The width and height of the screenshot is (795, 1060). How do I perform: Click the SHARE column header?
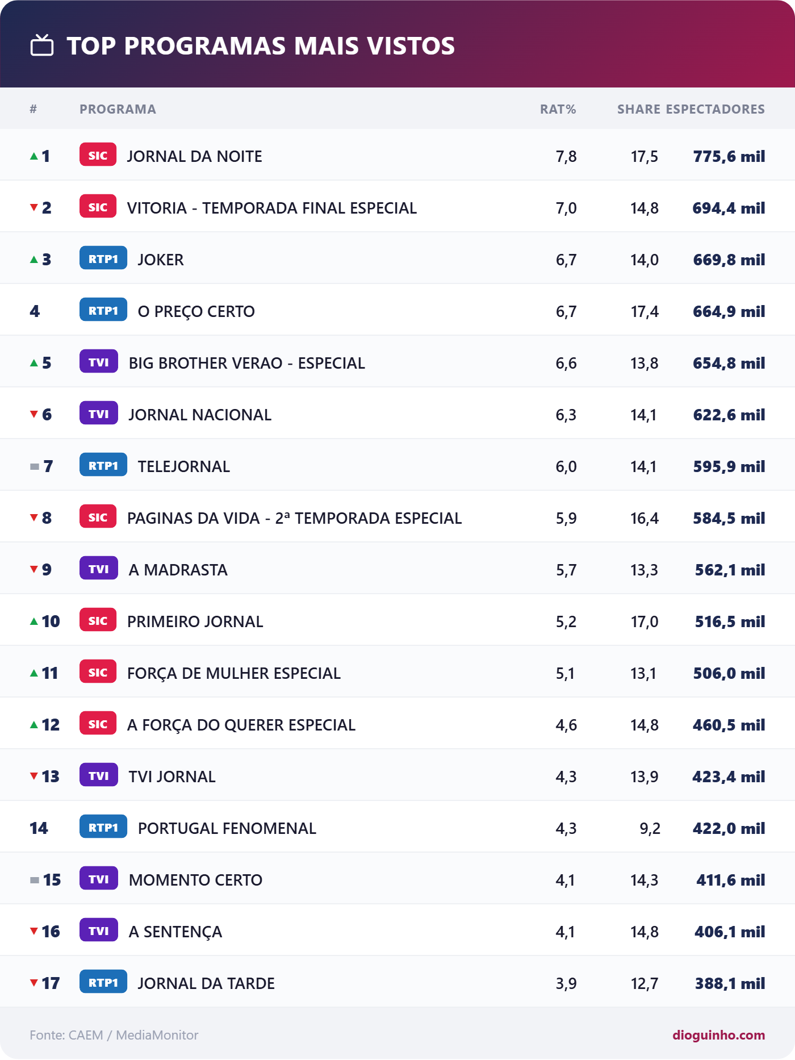click(639, 109)
